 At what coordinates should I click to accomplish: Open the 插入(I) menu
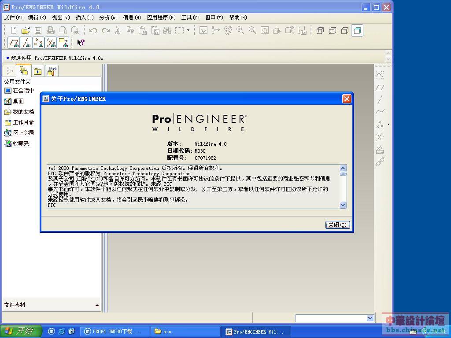[85, 18]
